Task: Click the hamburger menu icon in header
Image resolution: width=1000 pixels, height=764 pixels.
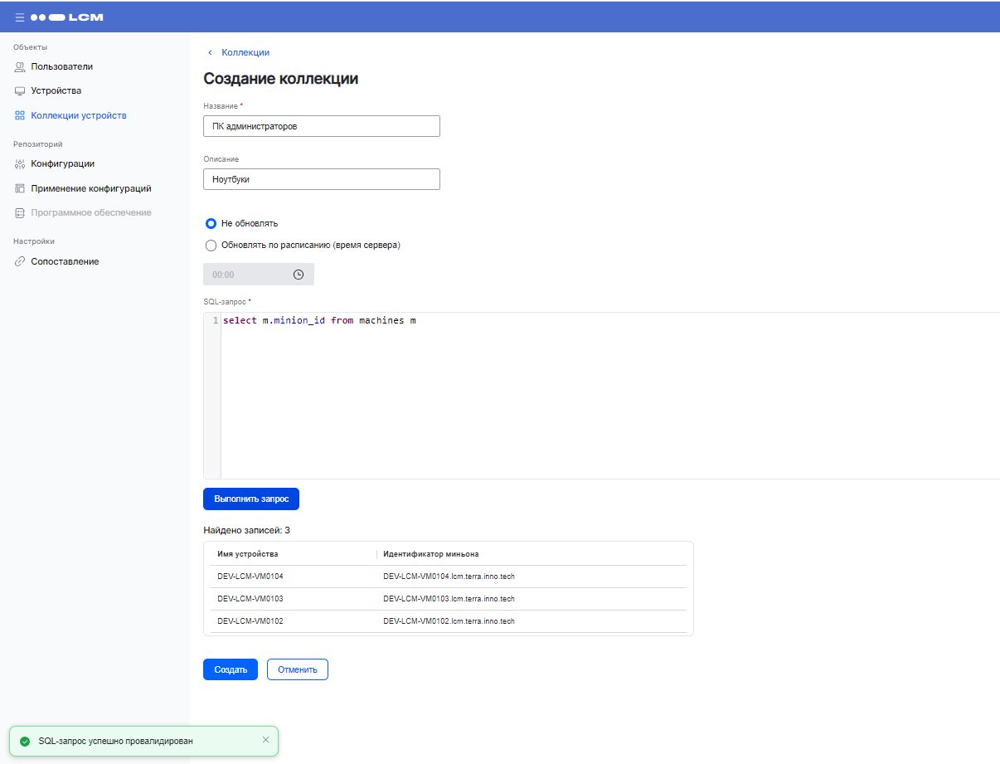Action: click(19, 17)
